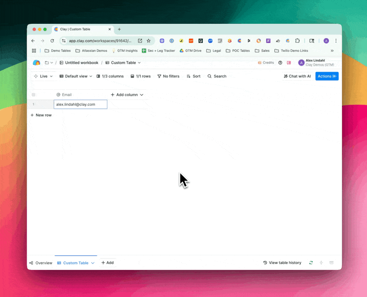Open the GTM Insights bookmark
This screenshot has width=367, height=297.
coord(125,50)
